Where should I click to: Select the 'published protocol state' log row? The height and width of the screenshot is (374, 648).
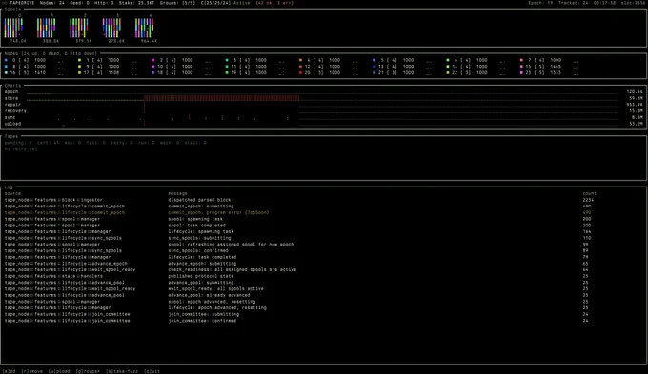(300, 276)
